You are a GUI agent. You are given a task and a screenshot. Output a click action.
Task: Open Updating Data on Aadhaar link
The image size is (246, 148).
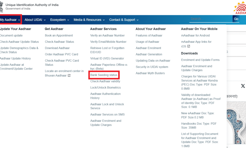tap(153, 60)
